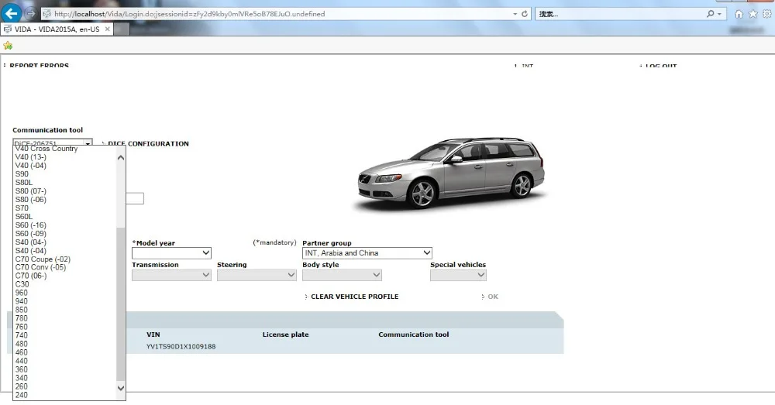
Task: Select S80 (-06) model
Action: click(31, 200)
